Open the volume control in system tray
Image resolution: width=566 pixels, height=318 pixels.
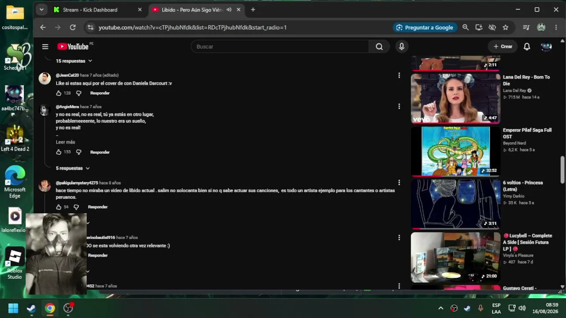[522, 308]
